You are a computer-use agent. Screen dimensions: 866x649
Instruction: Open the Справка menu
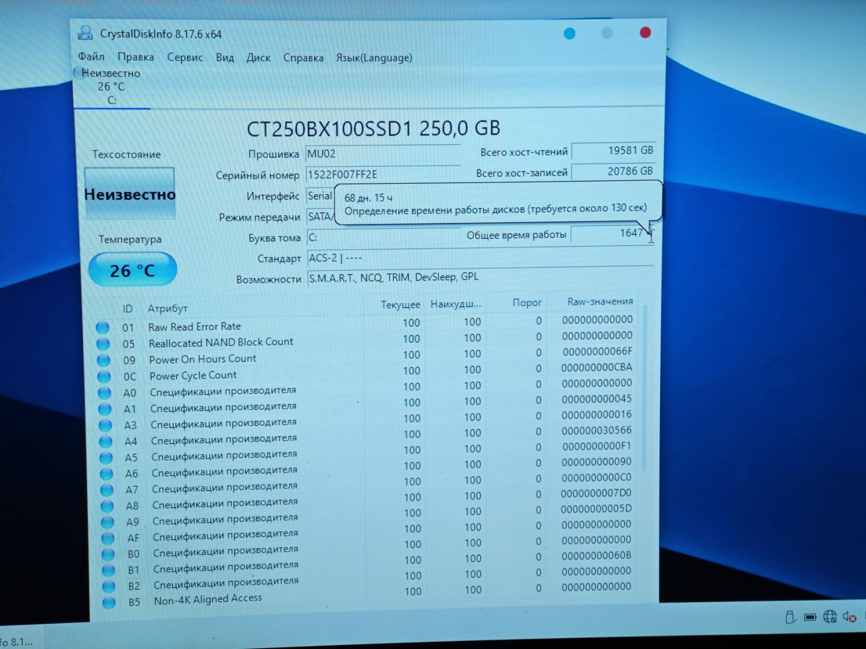tap(303, 58)
